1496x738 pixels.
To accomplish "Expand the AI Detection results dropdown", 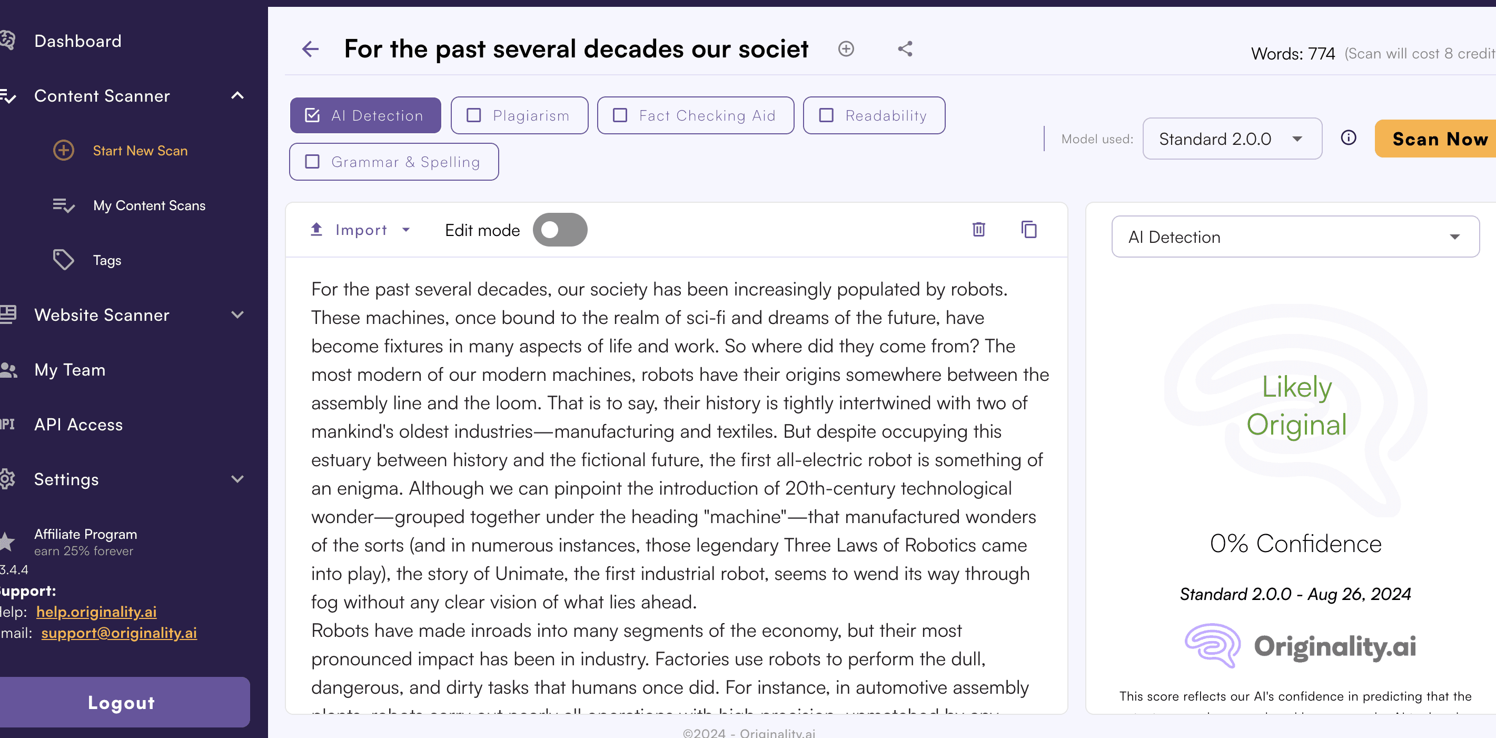I will pyautogui.click(x=1294, y=237).
